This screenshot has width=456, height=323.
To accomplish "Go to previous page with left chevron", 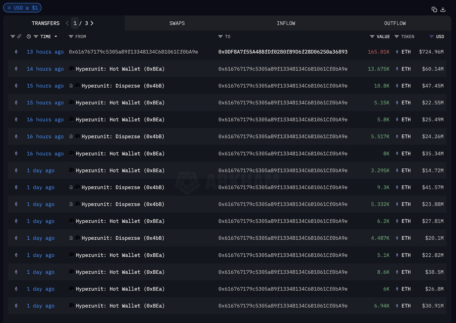I will click(x=67, y=23).
